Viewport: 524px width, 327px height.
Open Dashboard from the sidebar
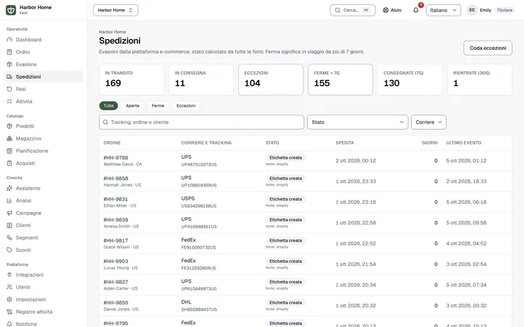click(43, 40)
